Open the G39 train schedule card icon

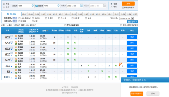pyautogui.click(x=12, y=59)
